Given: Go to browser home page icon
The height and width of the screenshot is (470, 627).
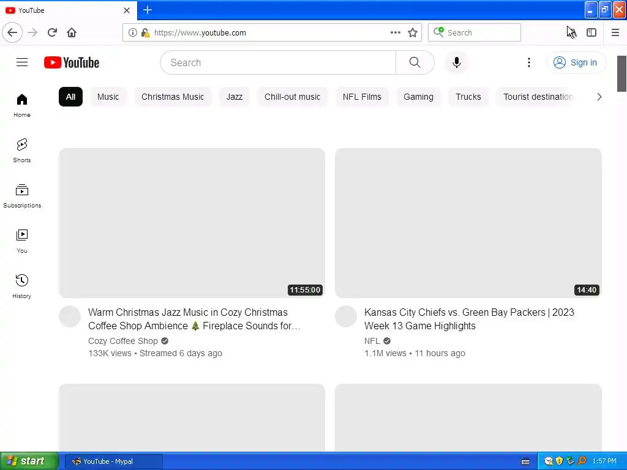Looking at the screenshot, I should pos(72,32).
